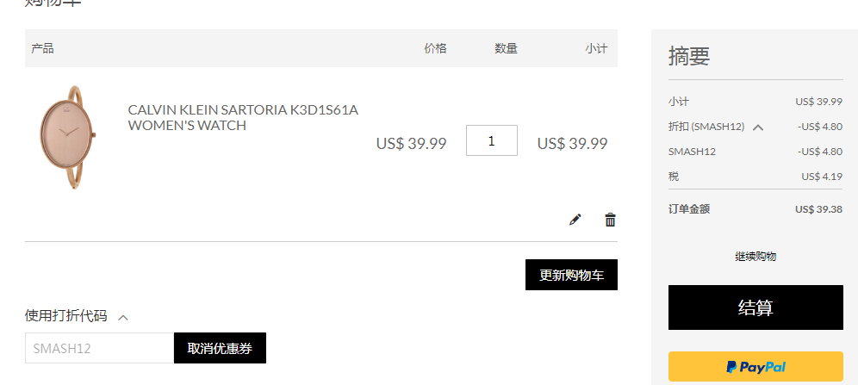Click the 价格 column header
Screen dimensions: 858x385
(435, 48)
